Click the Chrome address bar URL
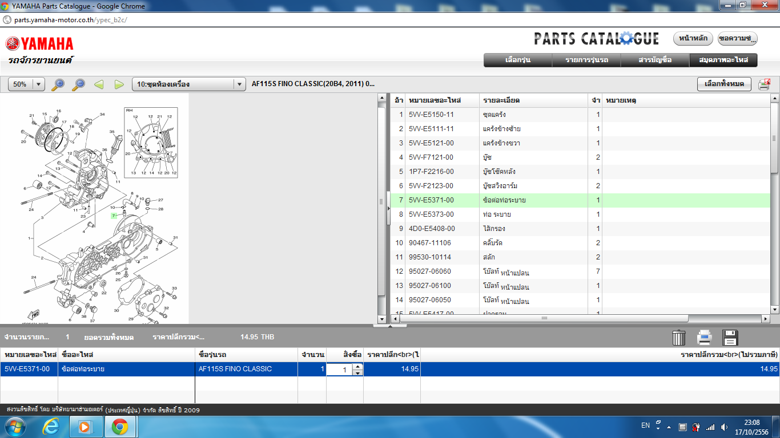Viewport: 780px width, 438px height. [x=70, y=19]
